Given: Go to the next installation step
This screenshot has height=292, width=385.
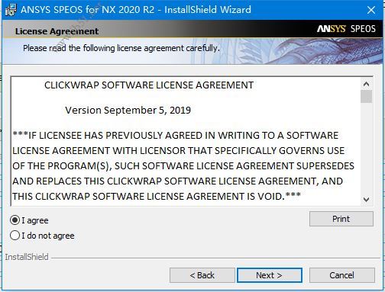Looking at the screenshot, I should tap(270, 275).
